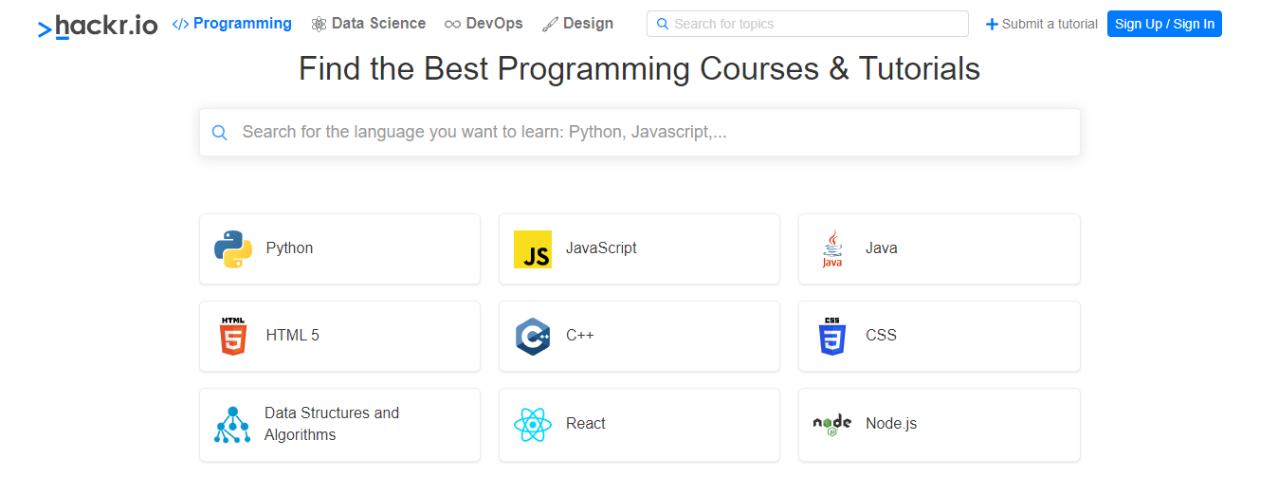Open the Java courses card
Screen dimensions: 1278x477
point(939,248)
